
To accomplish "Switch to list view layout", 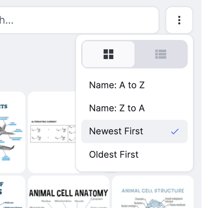I will [161, 54].
